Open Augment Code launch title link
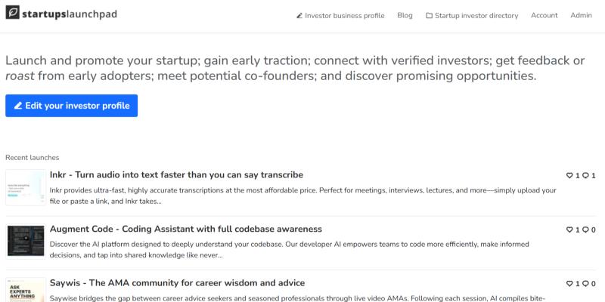605x302 pixels. point(185,230)
